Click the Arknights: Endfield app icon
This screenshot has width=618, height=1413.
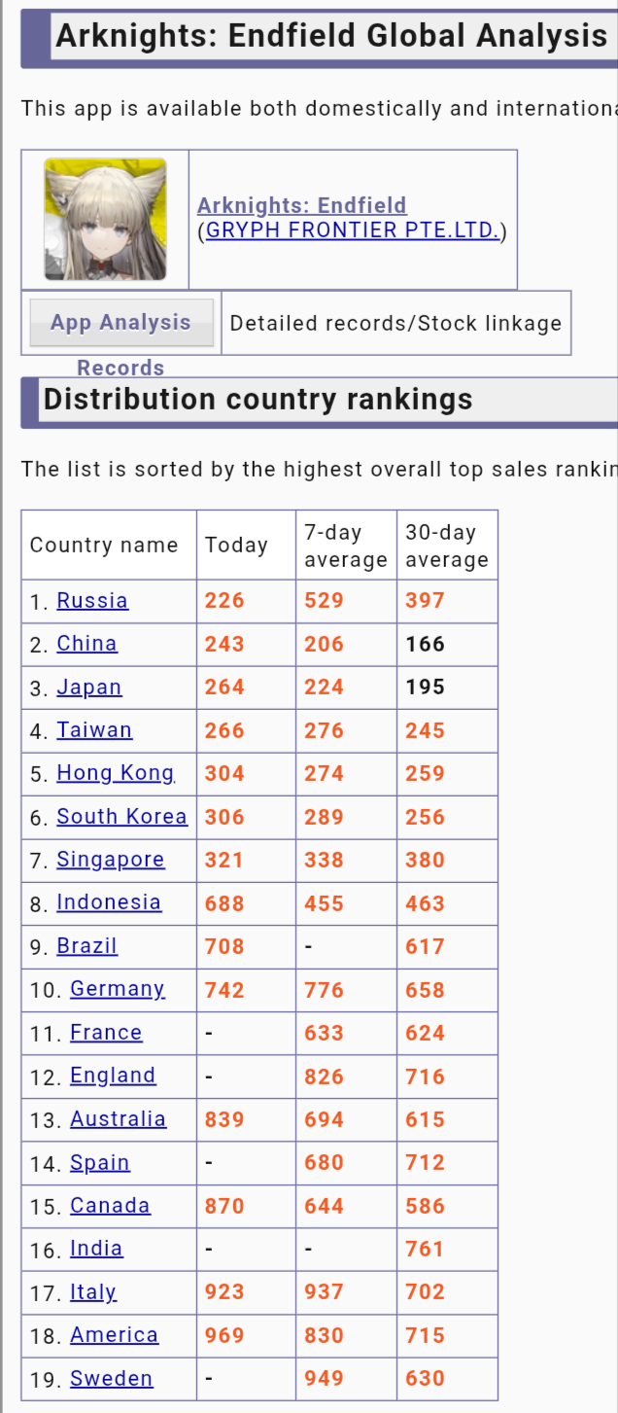pos(105,220)
